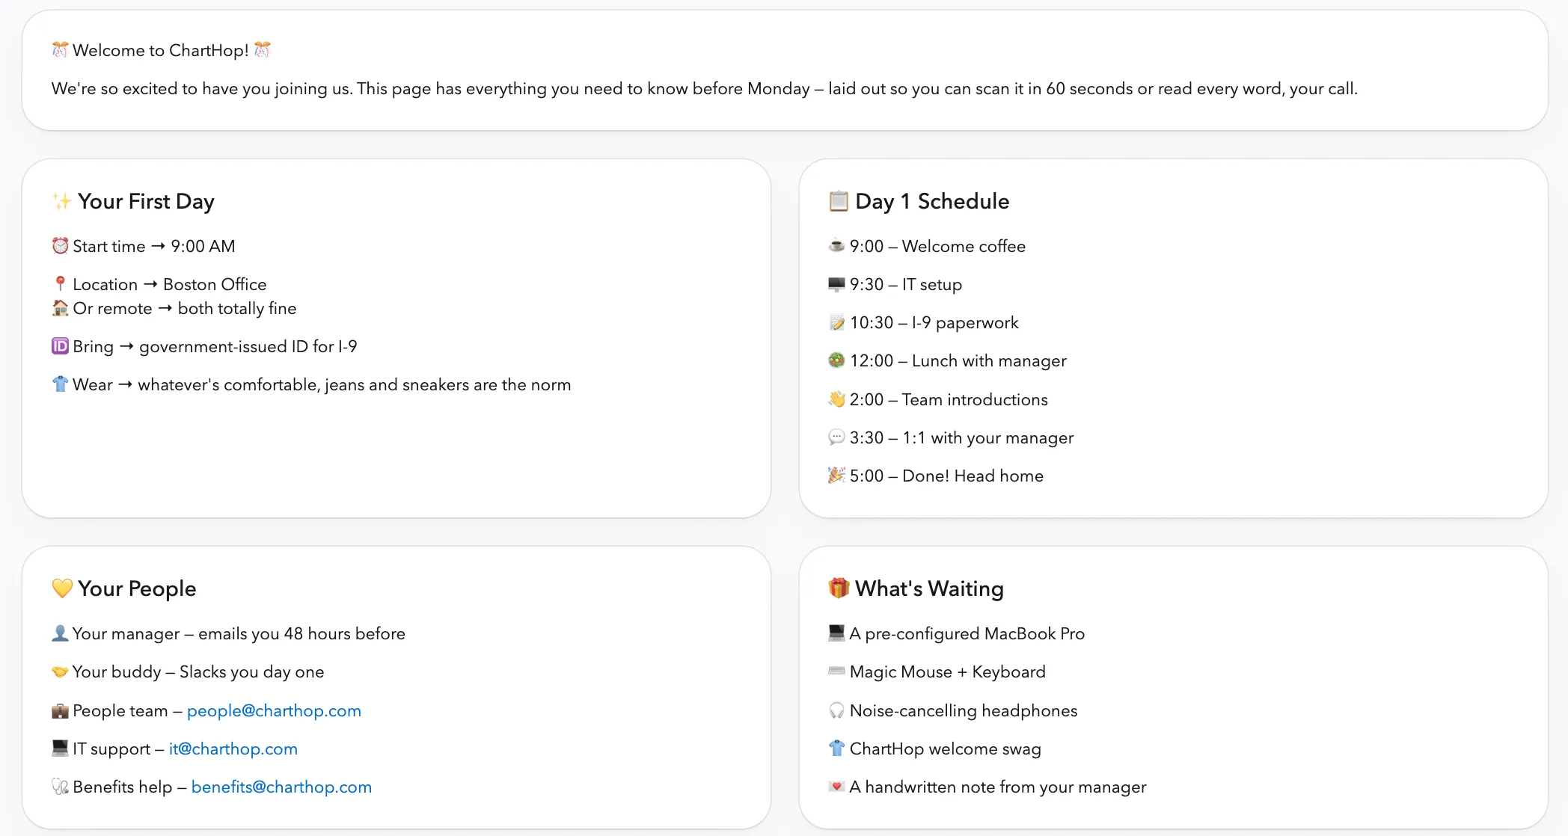Click the salad icon beside Lunch with manager
1568x836 pixels.
[836, 360]
